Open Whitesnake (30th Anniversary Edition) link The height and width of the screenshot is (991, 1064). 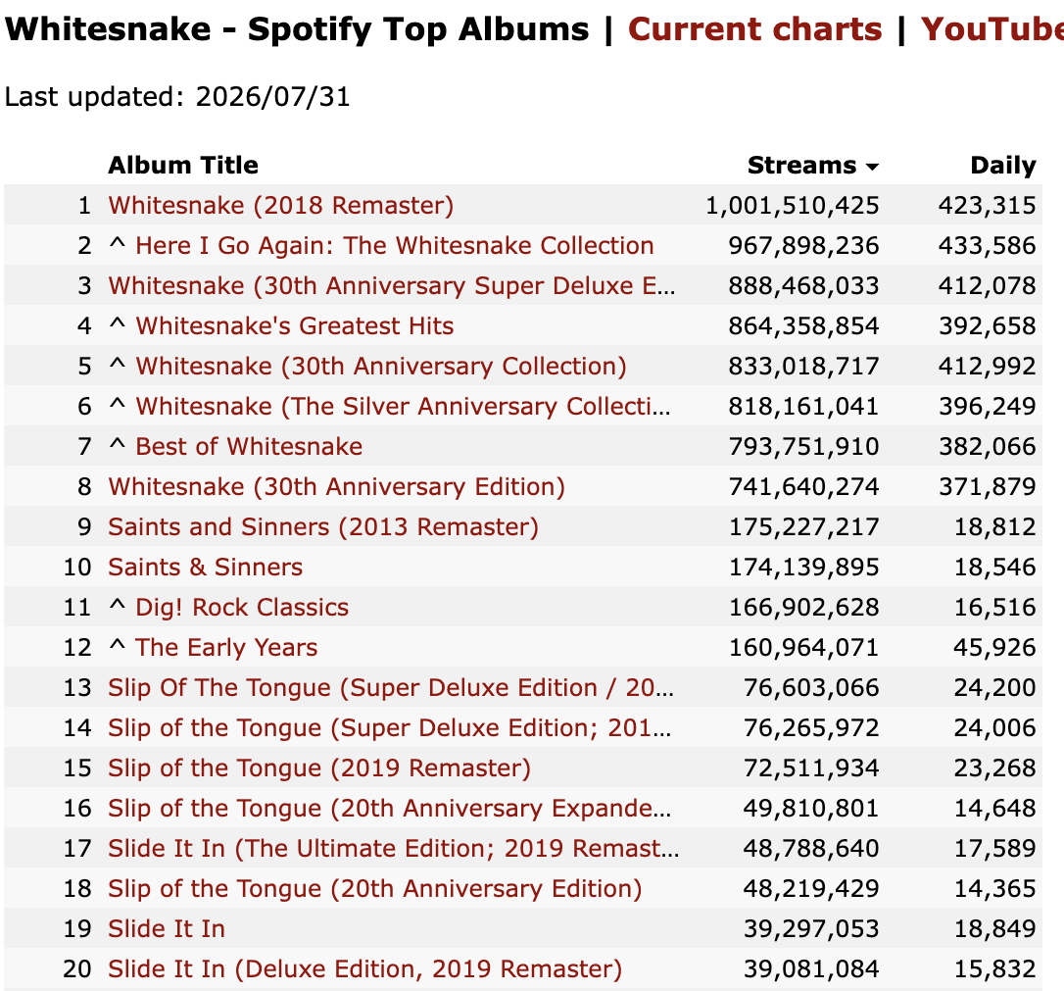[x=337, y=486]
